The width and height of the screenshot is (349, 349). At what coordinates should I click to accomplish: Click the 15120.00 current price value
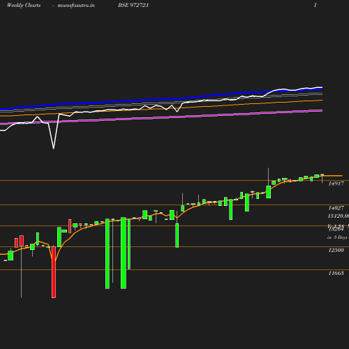point(339,216)
